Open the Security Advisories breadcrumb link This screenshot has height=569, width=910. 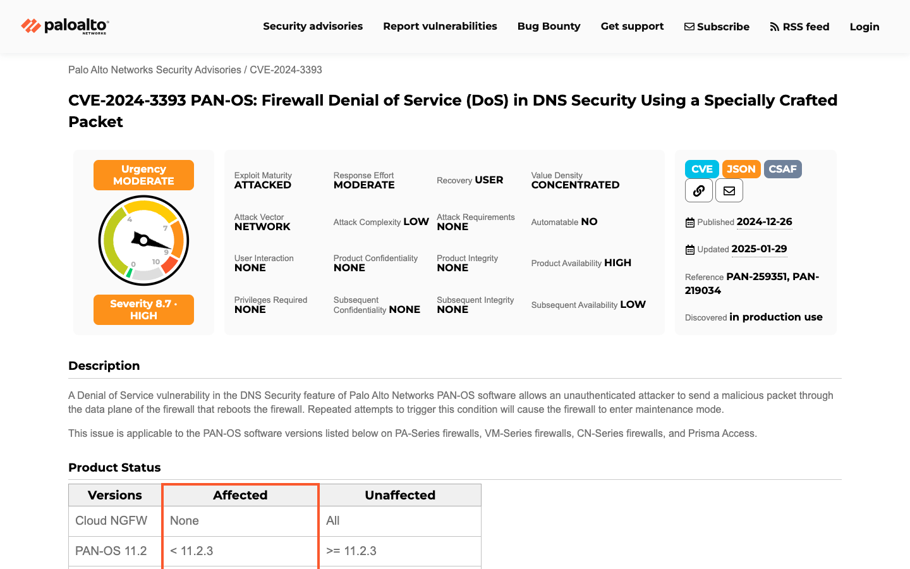point(154,70)
